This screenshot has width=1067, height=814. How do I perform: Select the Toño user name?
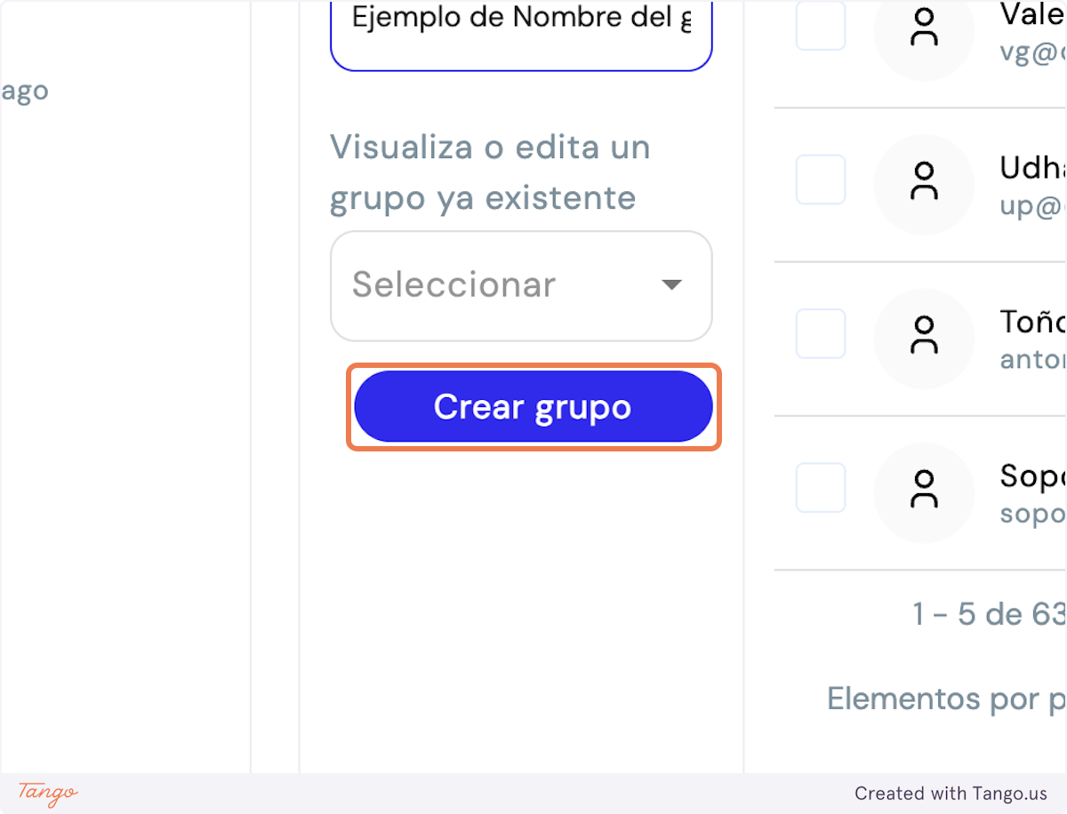coord(1033,322)
